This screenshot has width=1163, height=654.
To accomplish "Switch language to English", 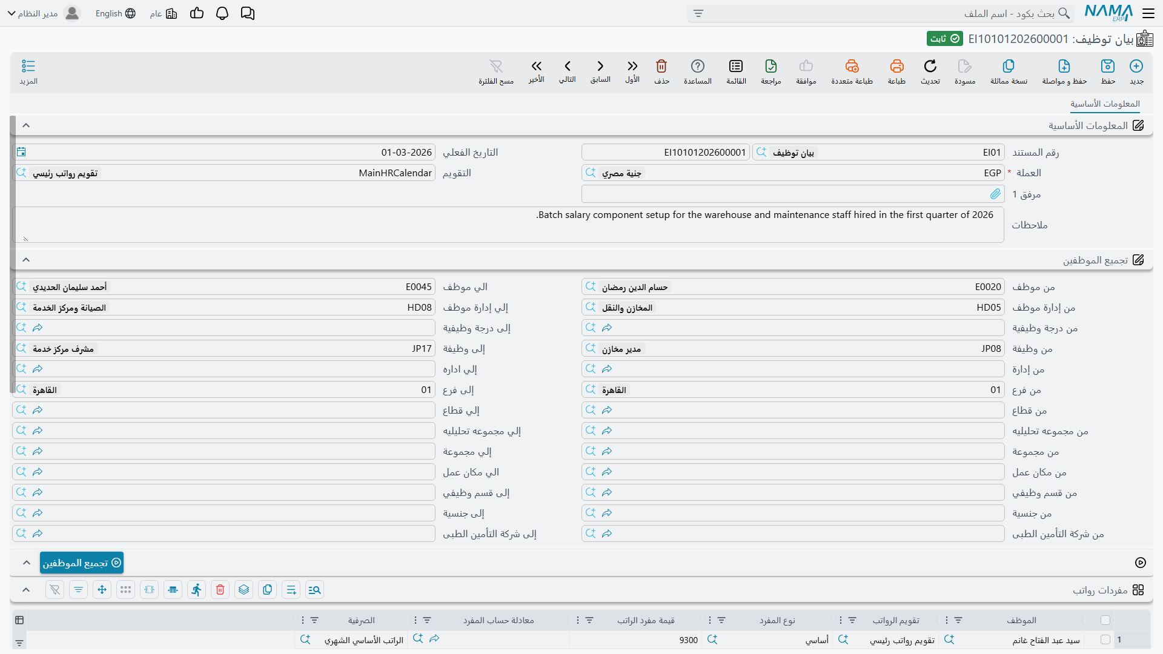I will coord(115,13).
